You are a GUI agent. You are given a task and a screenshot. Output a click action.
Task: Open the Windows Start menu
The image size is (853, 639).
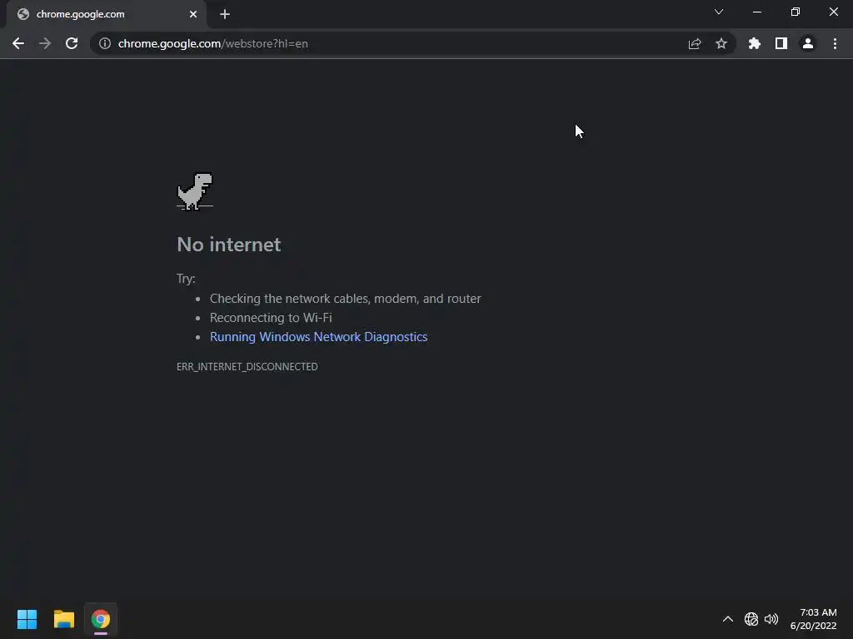pyautogui.click(x=27, y=619)
